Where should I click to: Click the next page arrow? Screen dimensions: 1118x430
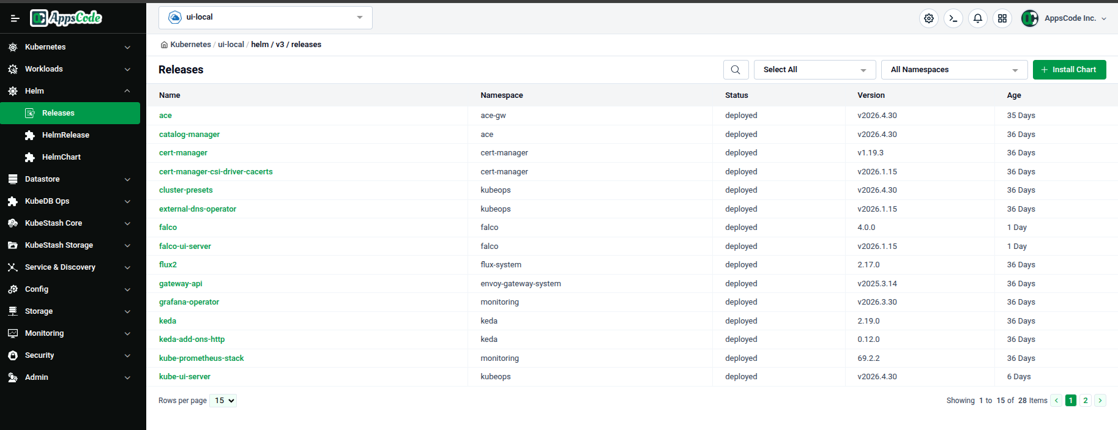click(1100, 401)
